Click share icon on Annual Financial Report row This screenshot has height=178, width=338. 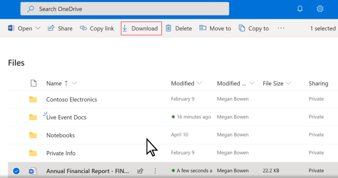[x=140, y=171]
